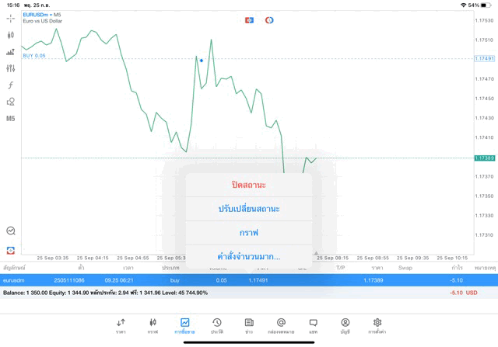This screenshot has height=347, width=498.
Task: Open the indicators icon in sidebar
Action: [11, 52]
